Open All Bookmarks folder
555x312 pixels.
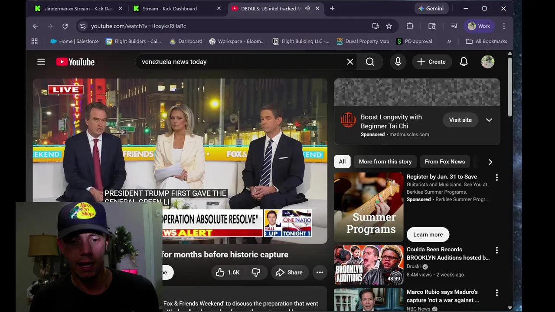click(486, 41)
